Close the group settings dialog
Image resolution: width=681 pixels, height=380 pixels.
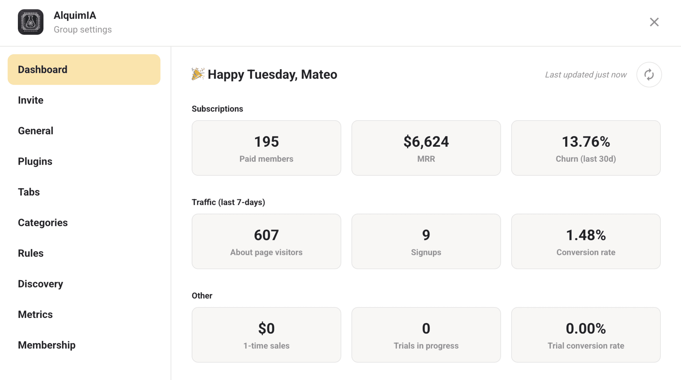[654, 22]
